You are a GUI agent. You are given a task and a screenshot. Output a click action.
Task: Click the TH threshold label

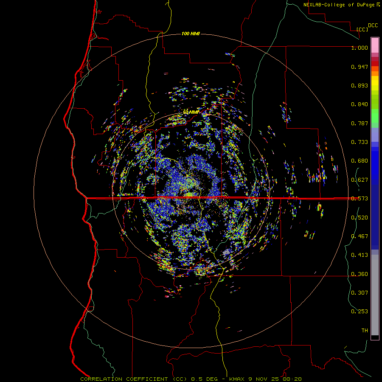[365, 331]
